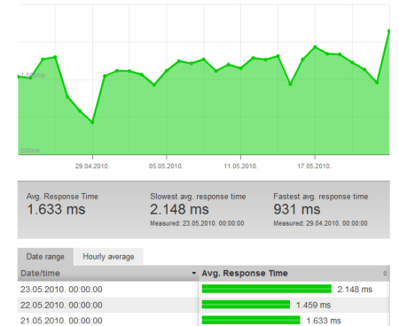Select the 21.05.2010. 00:00:00 row date
Image resolution: width=399 pixels, height=326 pixels.
pos(61,321)
